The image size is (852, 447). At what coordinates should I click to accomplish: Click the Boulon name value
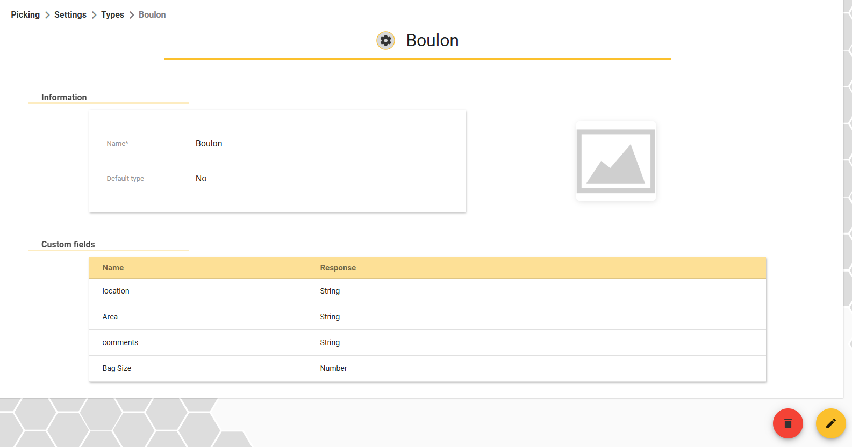click(x=209, y=143)
